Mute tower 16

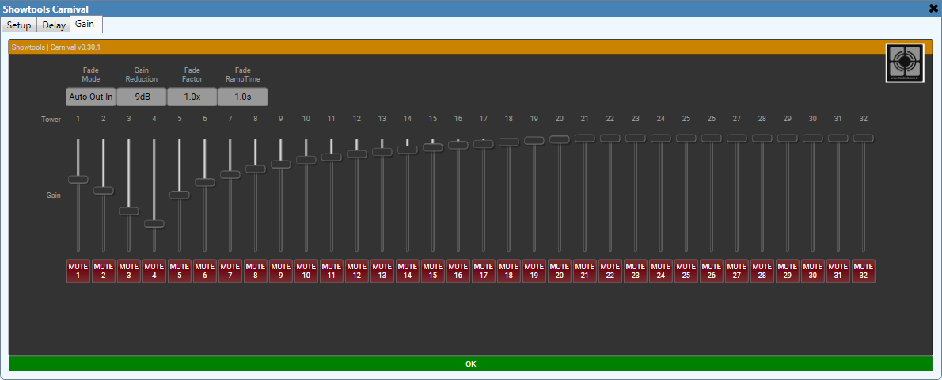(458, 271)
